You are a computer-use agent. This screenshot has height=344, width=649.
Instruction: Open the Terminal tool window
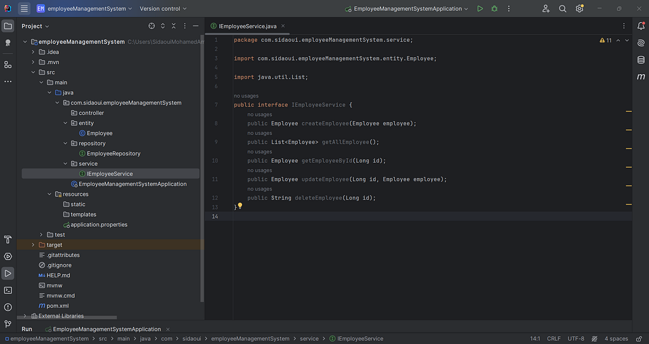[x=8, y=290]
